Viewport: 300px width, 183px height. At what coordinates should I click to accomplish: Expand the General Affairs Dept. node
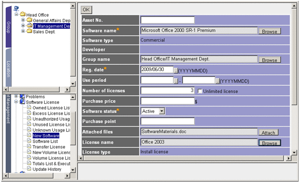(x=23, y=20)
